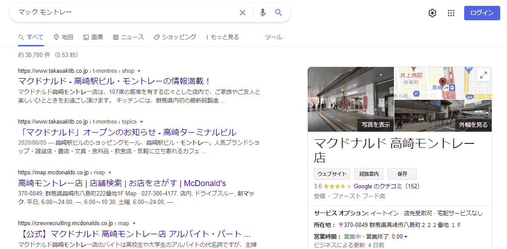Image resolution: width=507 pixels, height=249 pixels.
Task: Click the 経路案内 button
Action: pyautogui.click(x=369, y=174)
